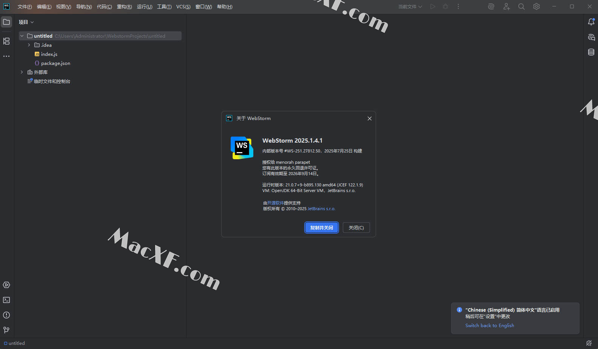Viewport: 598px width, 349px height.
Task: Open the 窗口(W) menu
Action: pos(203,6)
